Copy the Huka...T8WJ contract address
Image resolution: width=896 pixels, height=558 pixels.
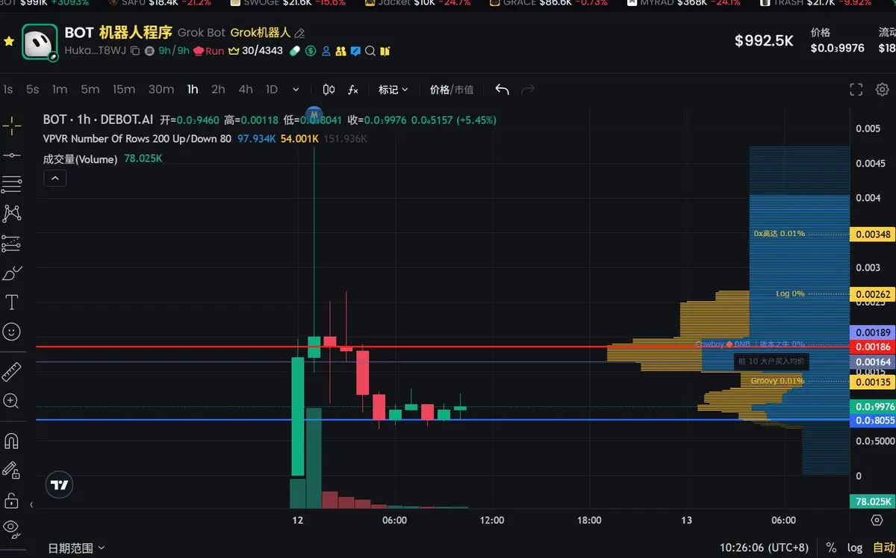pyautogui.click(x=135, y=51)
